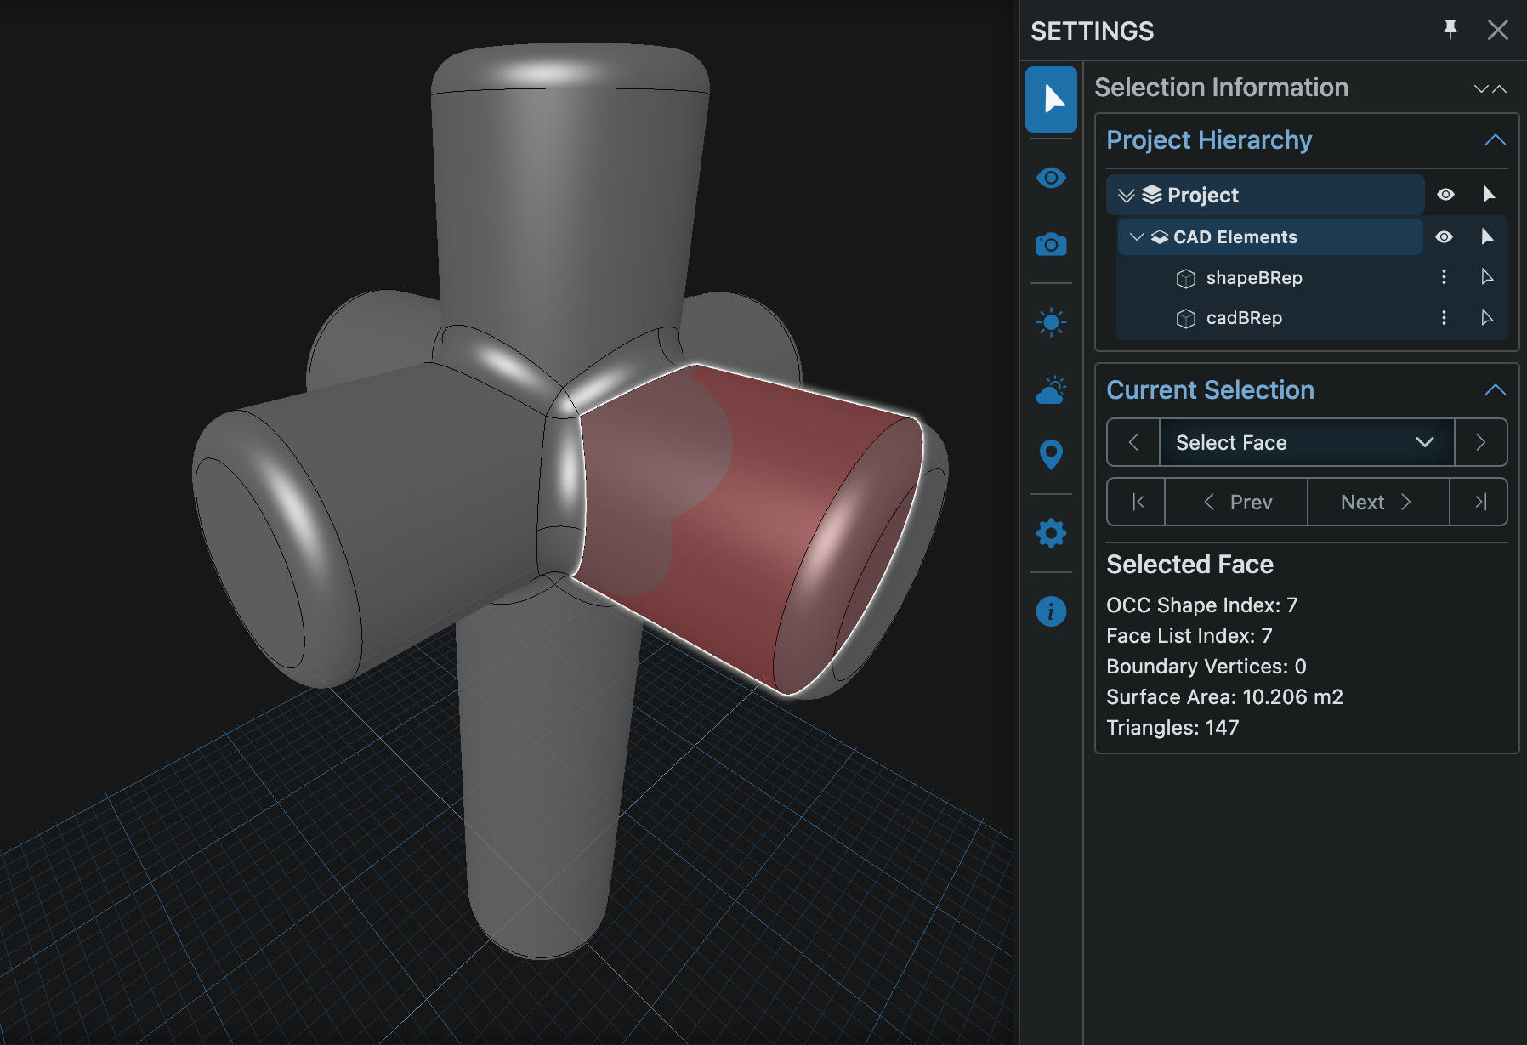The width and height of the screenshot is (1527, 1045).
Task: Toggle visibility of CAD Elements
Action: (1444, 236)
